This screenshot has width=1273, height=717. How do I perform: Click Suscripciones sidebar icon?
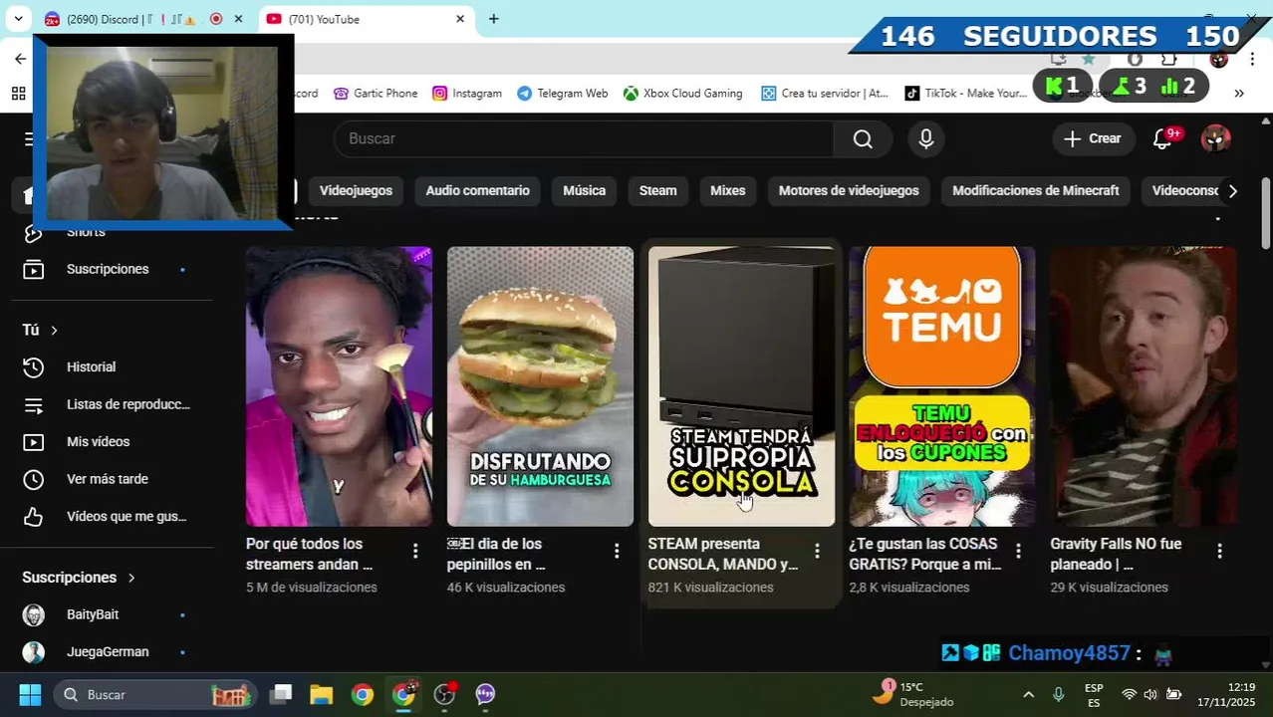tap(34, 270)
